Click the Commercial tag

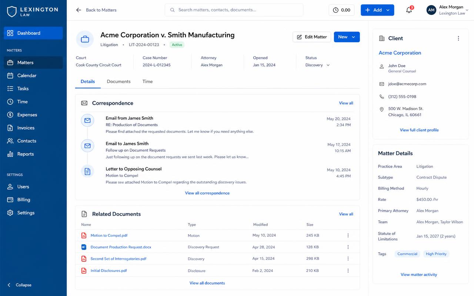tap(407, 254)
